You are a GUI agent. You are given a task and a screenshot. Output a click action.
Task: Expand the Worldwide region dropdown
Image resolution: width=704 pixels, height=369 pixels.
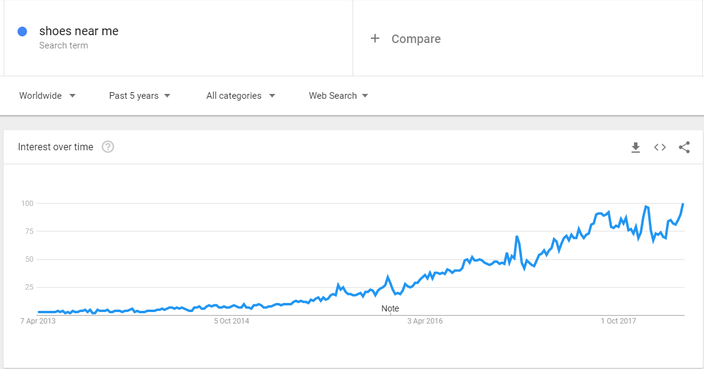[x=47, y=96]
